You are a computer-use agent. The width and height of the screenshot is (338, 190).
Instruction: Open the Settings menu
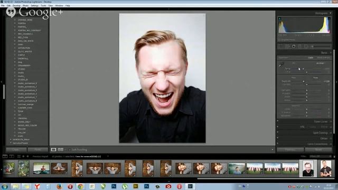tap(34, 6)
